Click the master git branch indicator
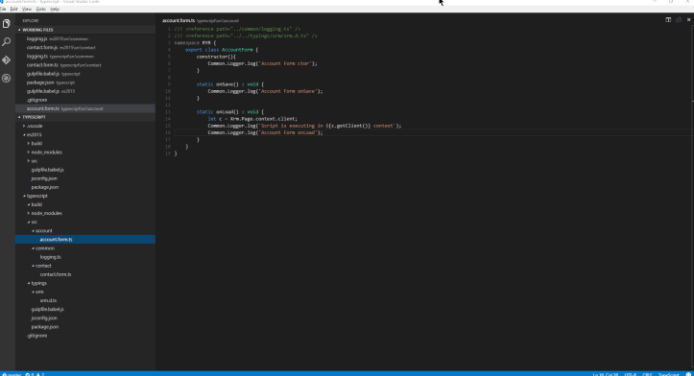This screenshot has width=694, height=376. pos(12,374)
